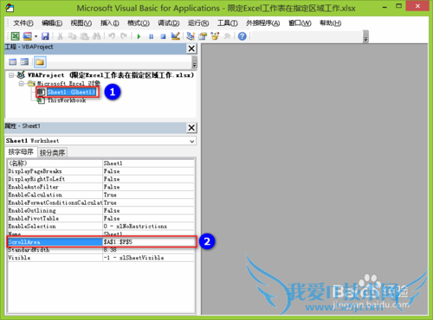Click EnableCalculation value True
Screen dimensions: 433x320
pyautogui.click(x=149, y=195)
